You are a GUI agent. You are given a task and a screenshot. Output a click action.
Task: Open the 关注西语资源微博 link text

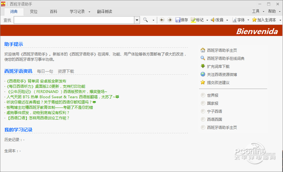click(x=222, y=75)
